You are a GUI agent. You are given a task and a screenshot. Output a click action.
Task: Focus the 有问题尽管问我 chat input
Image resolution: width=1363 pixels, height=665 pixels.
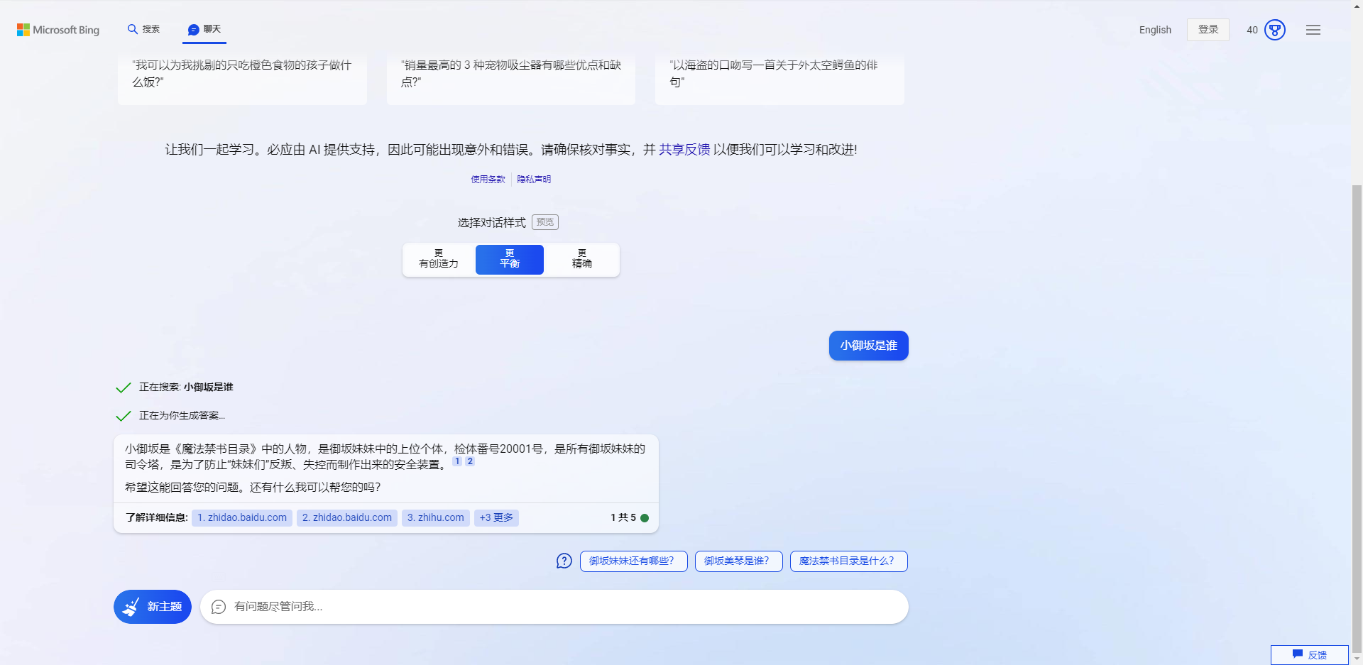click(554, 607)
